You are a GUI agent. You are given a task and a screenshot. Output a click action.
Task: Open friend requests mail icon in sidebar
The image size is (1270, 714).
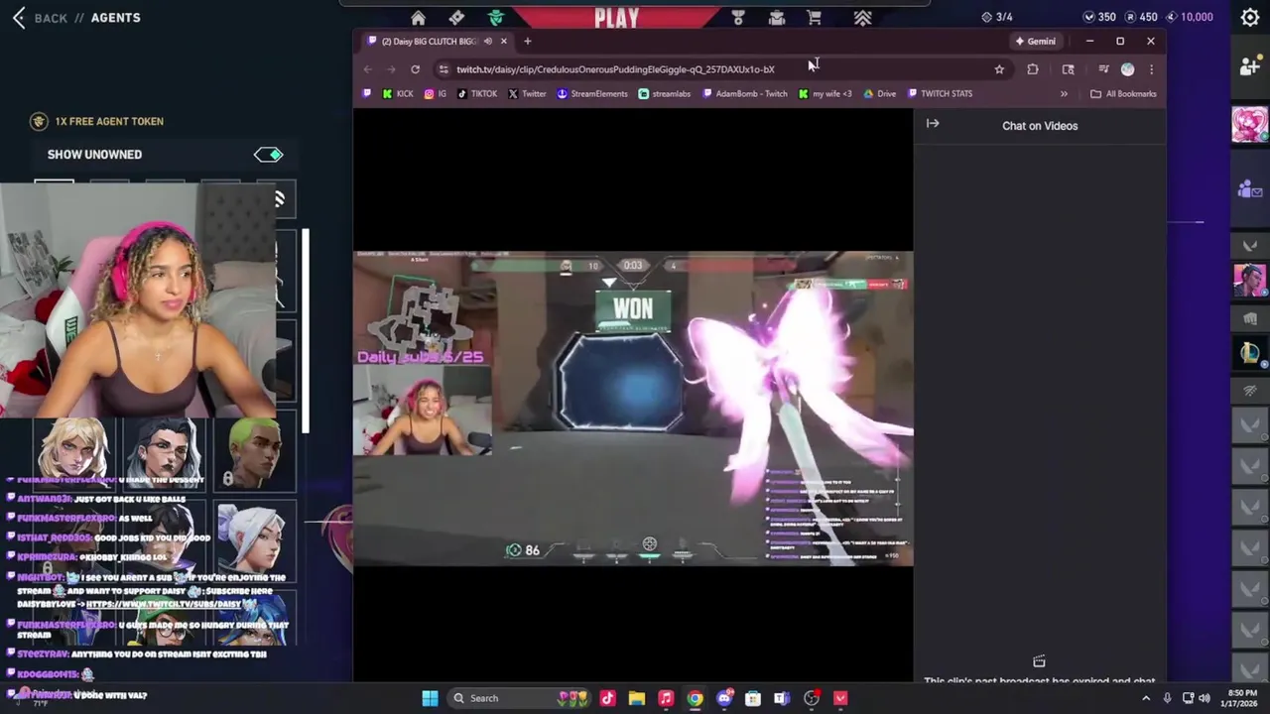click(1249, 189)
